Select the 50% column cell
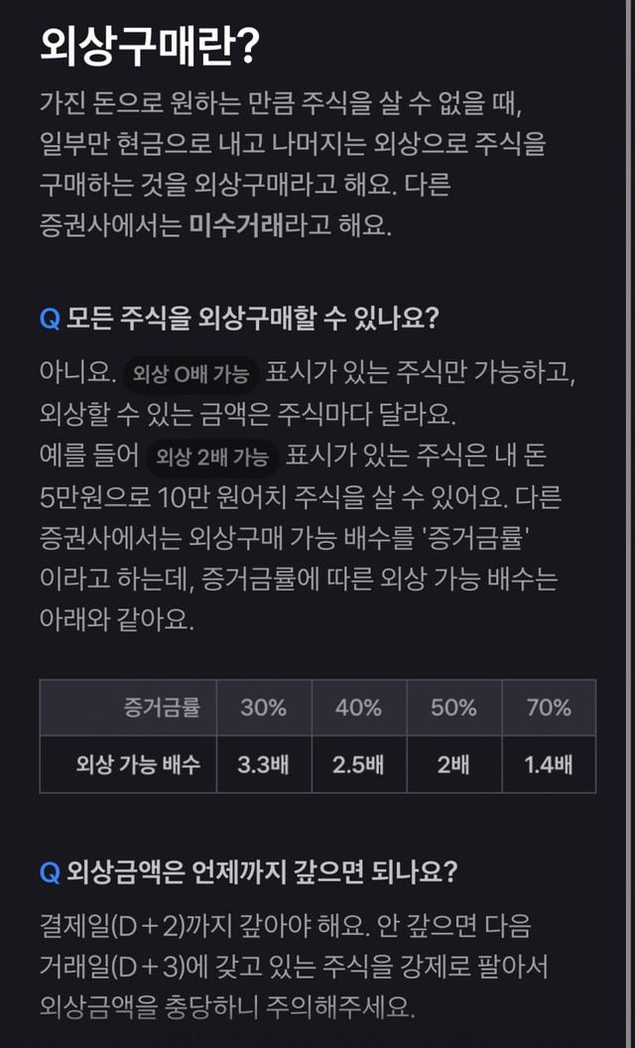 453,708
